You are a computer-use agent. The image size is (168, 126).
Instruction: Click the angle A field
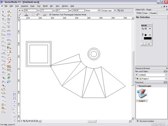(78, 10)
